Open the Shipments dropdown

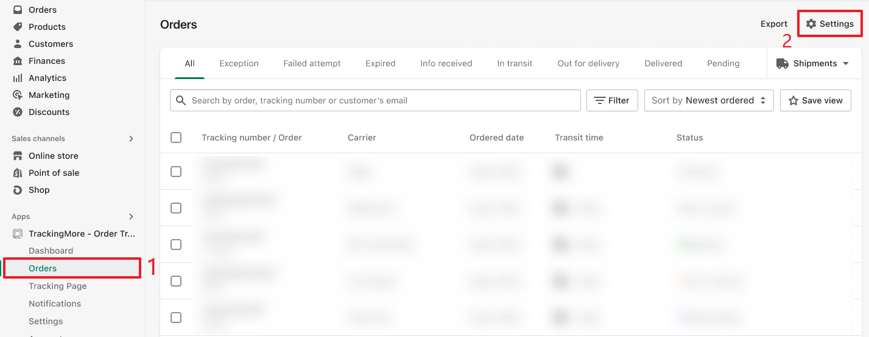[813, 63]
